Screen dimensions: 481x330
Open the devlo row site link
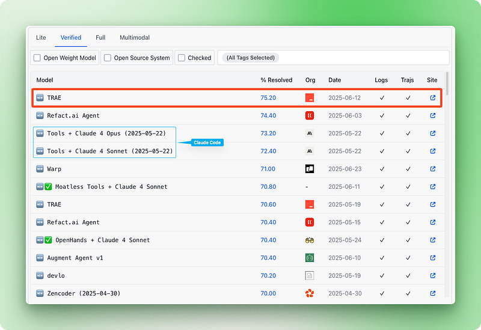[433, 275]
